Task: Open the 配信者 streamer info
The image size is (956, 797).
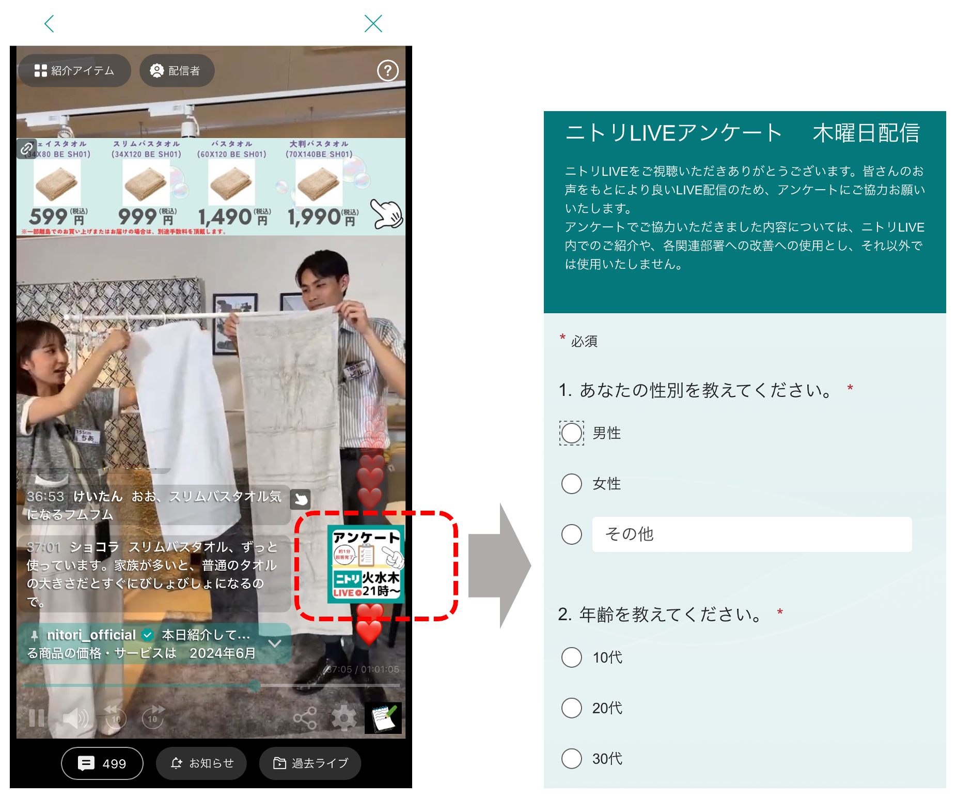Action: click(x=176, y=70)
